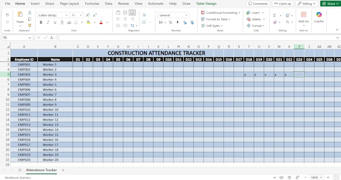Viewport: 341px width, 180px height.
Task: Apply the cell borders icon
Action: point(76,22)
